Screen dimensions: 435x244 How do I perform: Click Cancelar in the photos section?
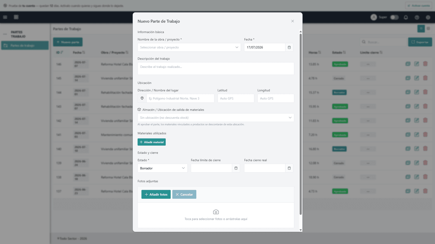pos(184,194)
